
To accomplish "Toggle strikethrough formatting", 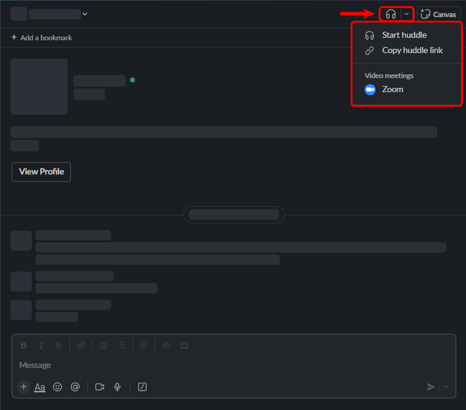I will tap(59, 345).
